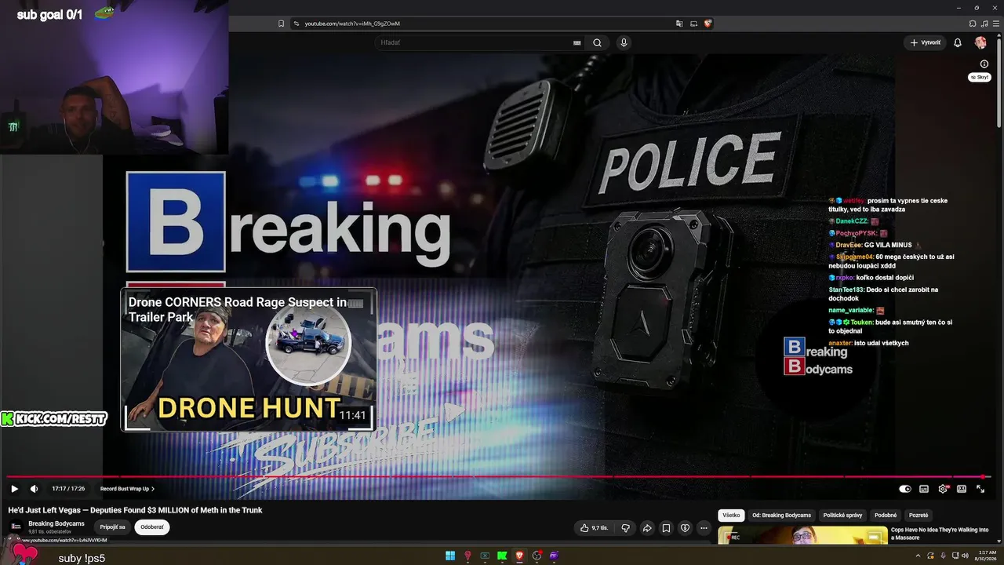Screen dimensions: 1004x565
Task: Click the Pripojiť sa join button
Action: [x=112, y=527]
